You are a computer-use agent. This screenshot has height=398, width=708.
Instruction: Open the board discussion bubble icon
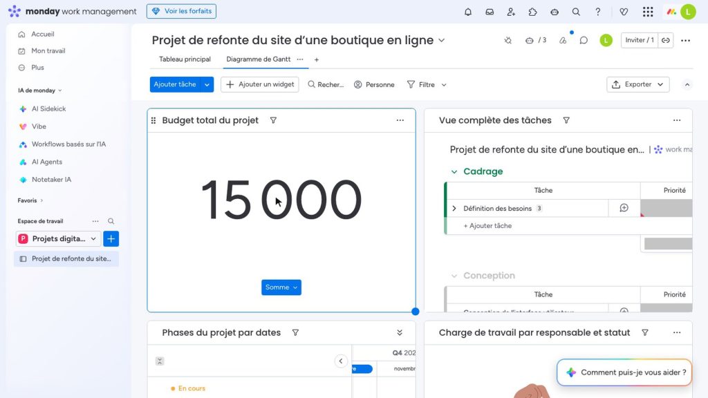point(584,40)
